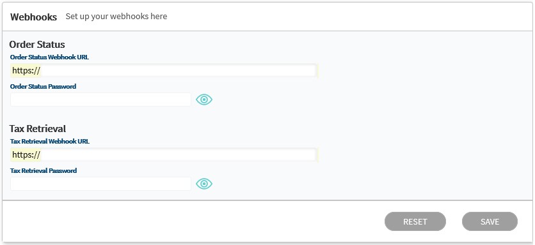
Task: Select the Tax Retrieval section heading
Action: 38,129
